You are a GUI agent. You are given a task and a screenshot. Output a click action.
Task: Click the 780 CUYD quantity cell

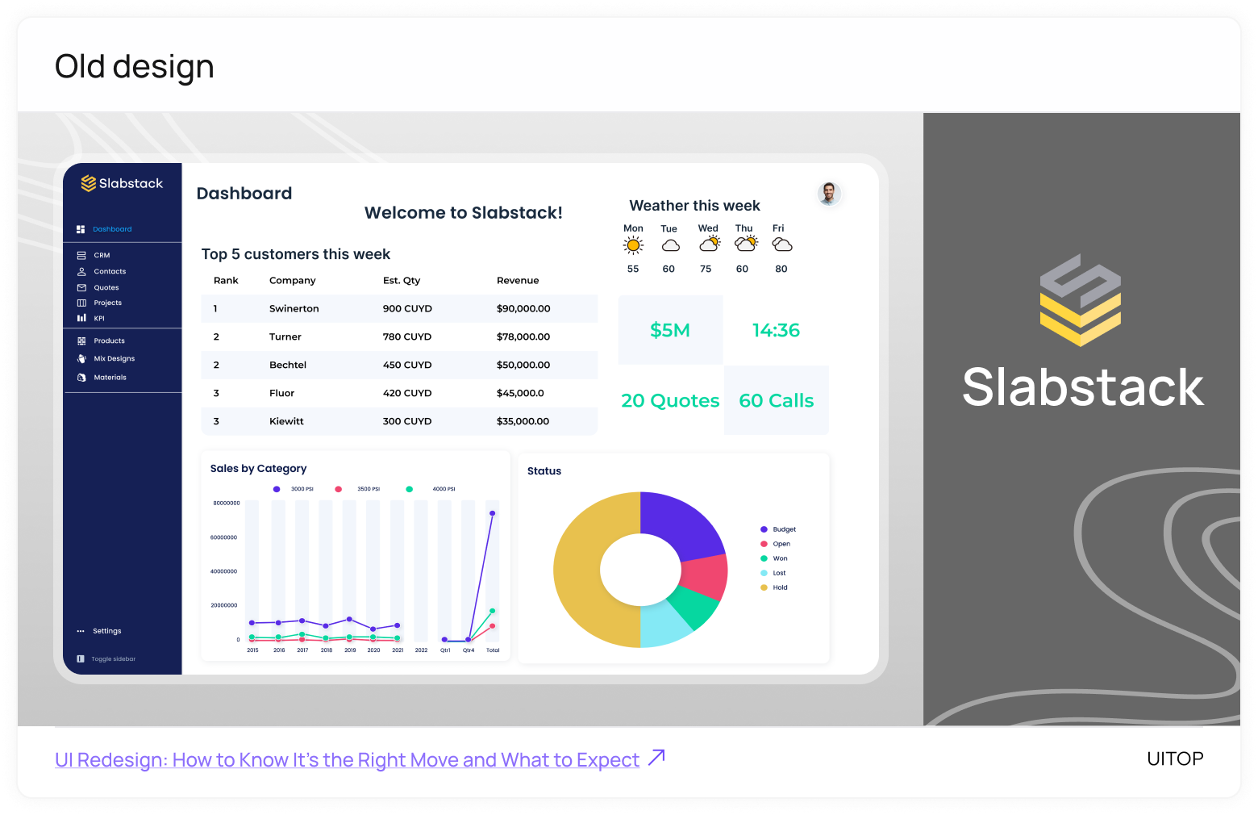click(x=407, y=336)
